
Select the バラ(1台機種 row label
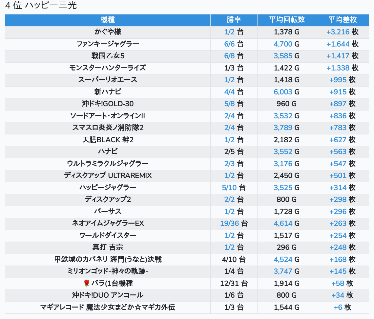point(112,284)
